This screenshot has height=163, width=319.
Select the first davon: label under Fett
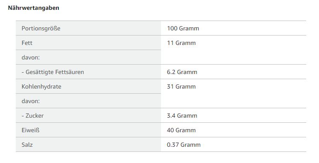[30, 57]
